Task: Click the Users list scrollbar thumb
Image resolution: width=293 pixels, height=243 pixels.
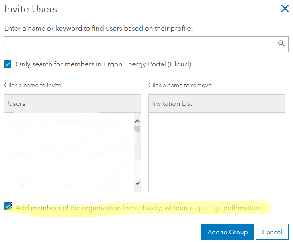Action: 137,130
